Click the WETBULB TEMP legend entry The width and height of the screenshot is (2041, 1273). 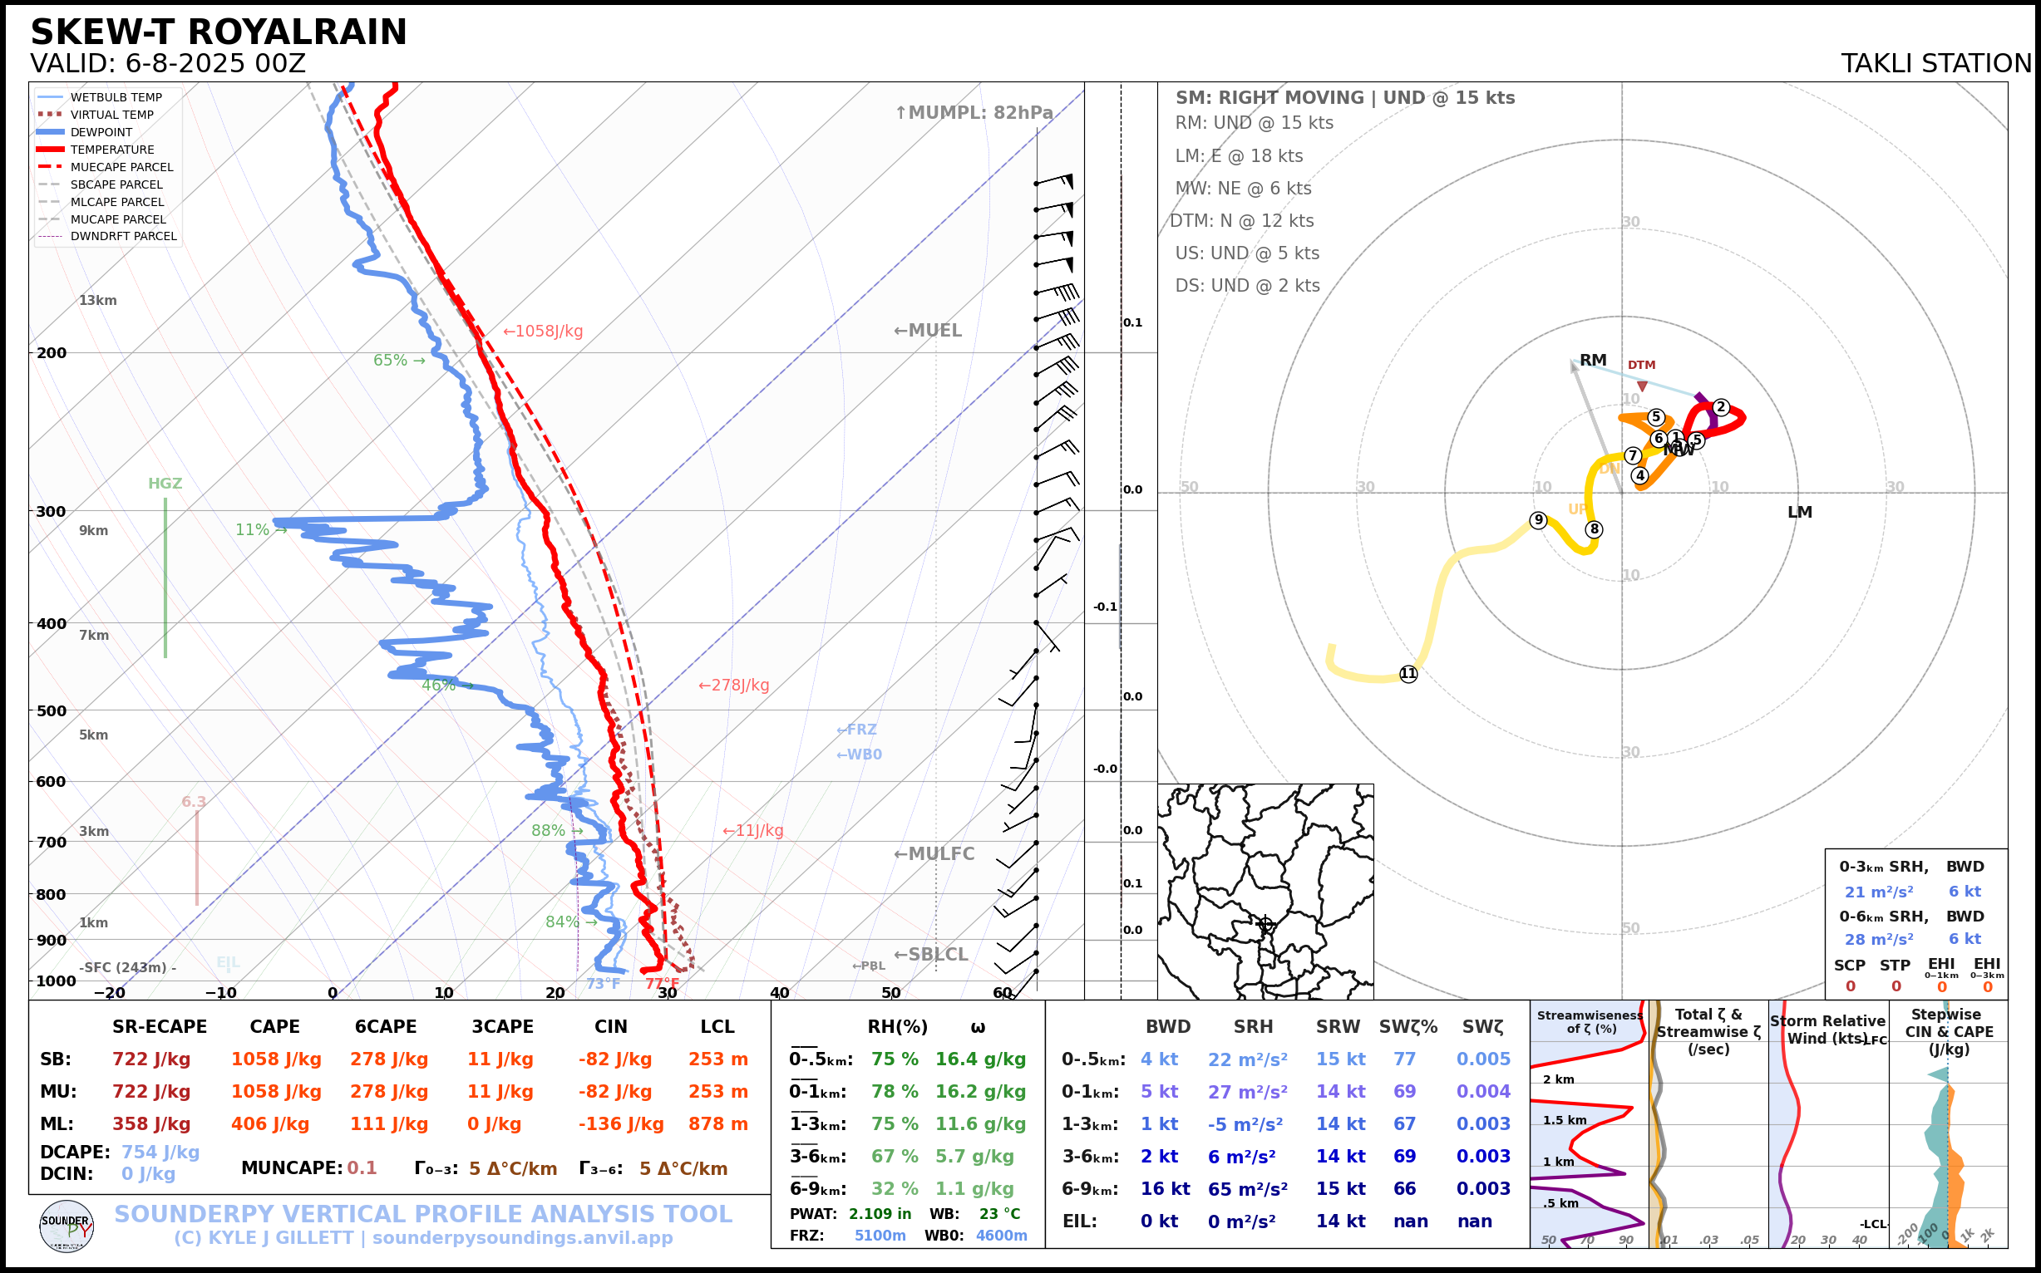[x=116, y=98]
